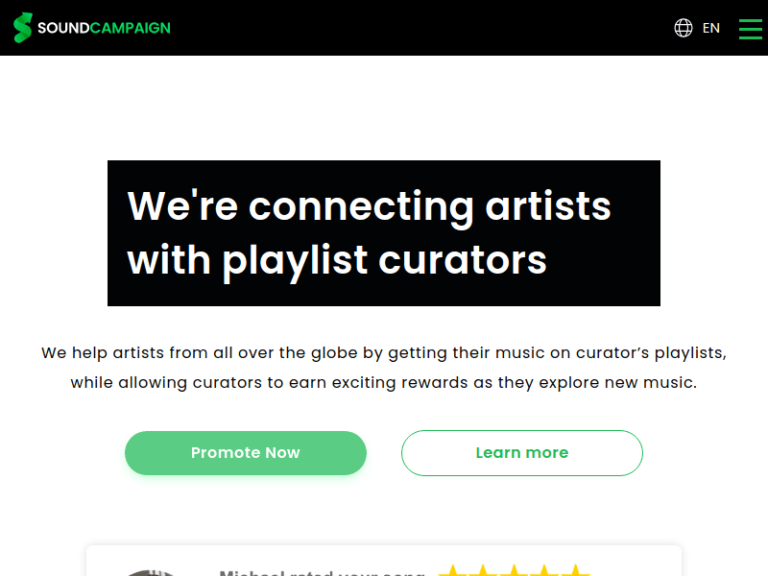Expand the green hamburger menu

(x=750, y=29)
